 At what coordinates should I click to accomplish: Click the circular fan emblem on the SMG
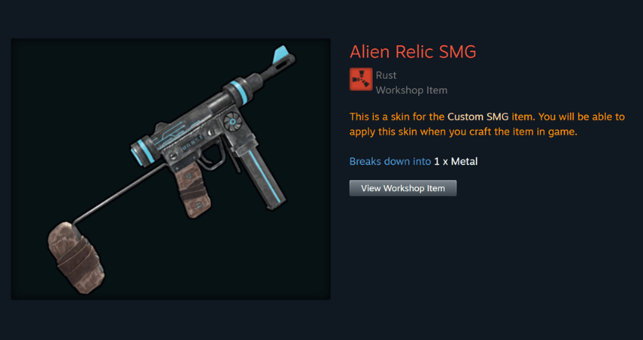(231, 121)
